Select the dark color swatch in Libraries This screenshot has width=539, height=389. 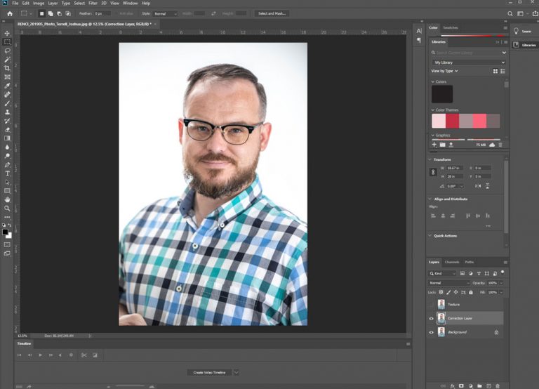(442, 93)
